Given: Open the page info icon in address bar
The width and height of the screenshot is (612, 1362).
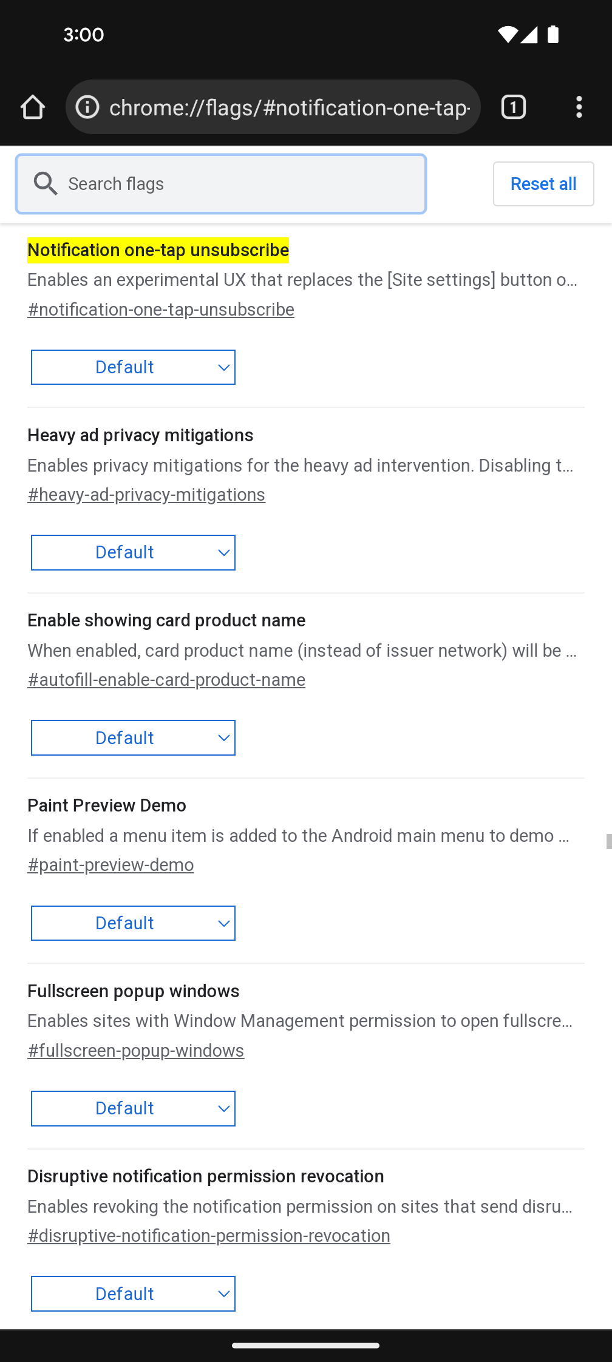Looking at the screenshot, I should 87,107.
